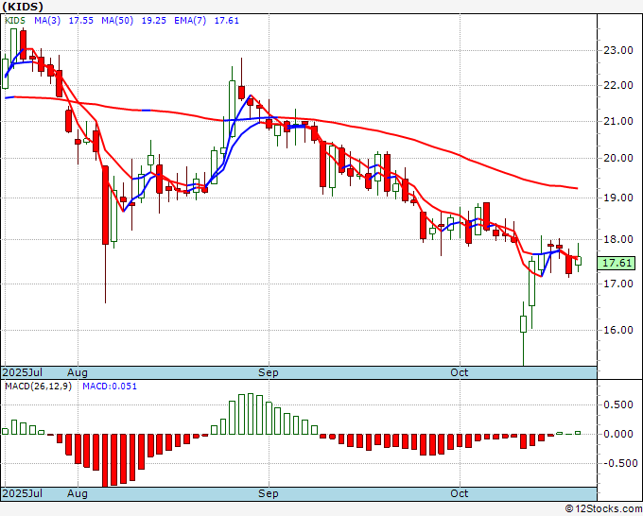Click the MA(50) indicator label
Screen dimensions: 643x516
[117, 21]
